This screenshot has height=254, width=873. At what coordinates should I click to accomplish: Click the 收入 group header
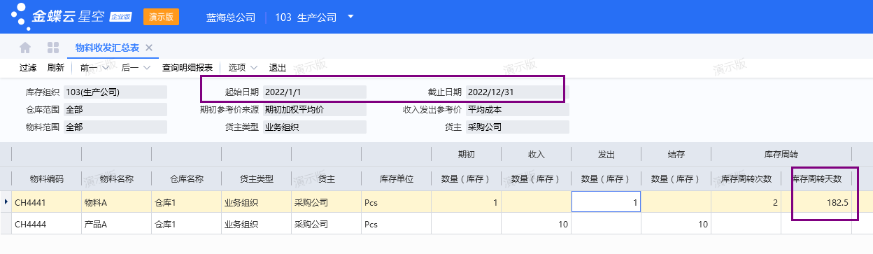pos(537,154)
